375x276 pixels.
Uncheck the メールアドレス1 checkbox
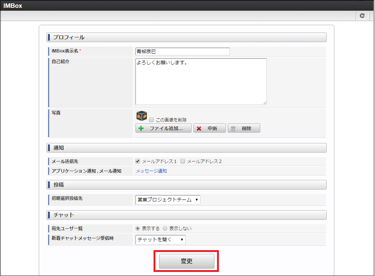tap(138, 161)
